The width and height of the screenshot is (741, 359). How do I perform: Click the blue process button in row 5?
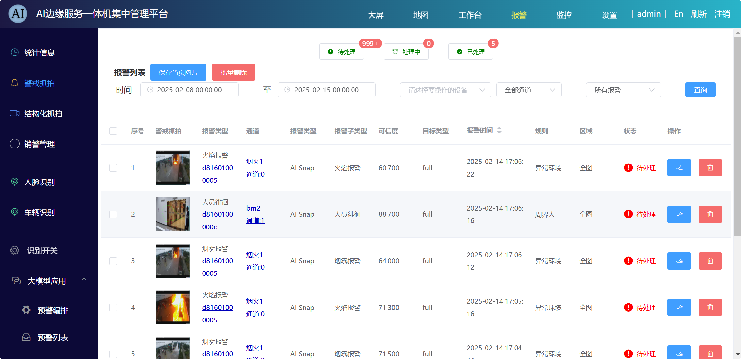coord(679,352)
